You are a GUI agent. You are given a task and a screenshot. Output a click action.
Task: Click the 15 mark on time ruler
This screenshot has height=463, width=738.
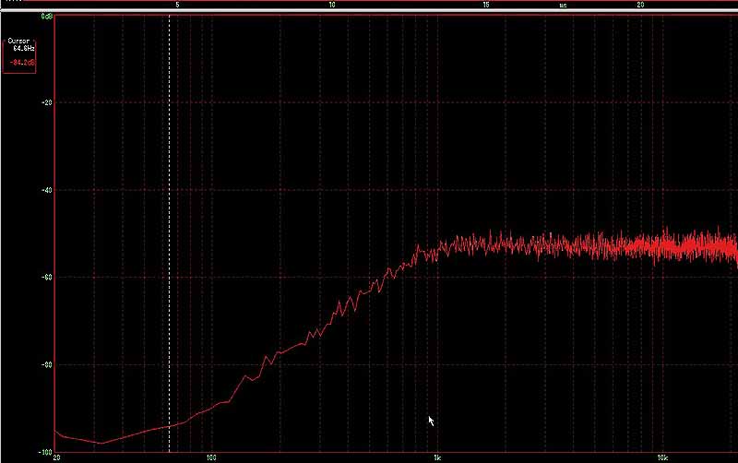point(485,6)
